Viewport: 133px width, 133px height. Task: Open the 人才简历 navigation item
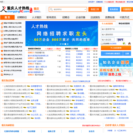[x=37, y=17]
